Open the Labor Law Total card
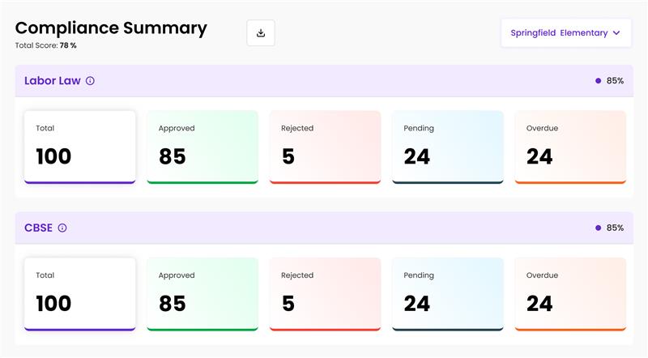Screen dimensions: 648x358 [80, 147]
